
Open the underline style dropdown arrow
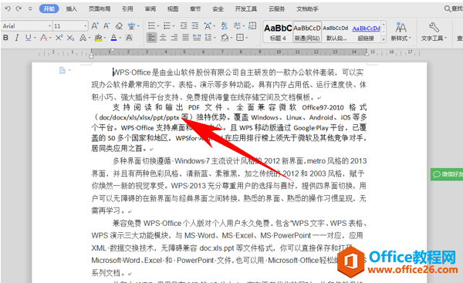click(x=35, y=38)
